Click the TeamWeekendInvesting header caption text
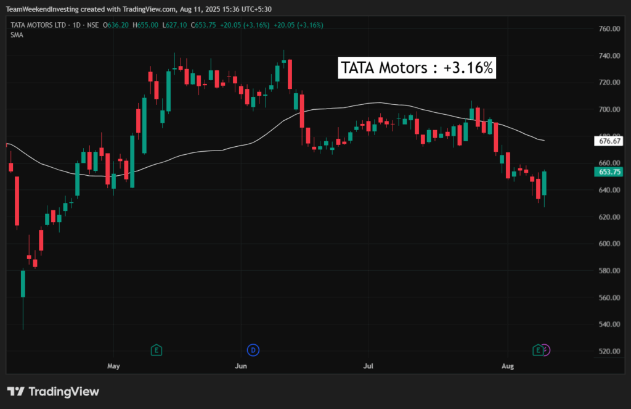The image size is (631, 409). [139, 9]
